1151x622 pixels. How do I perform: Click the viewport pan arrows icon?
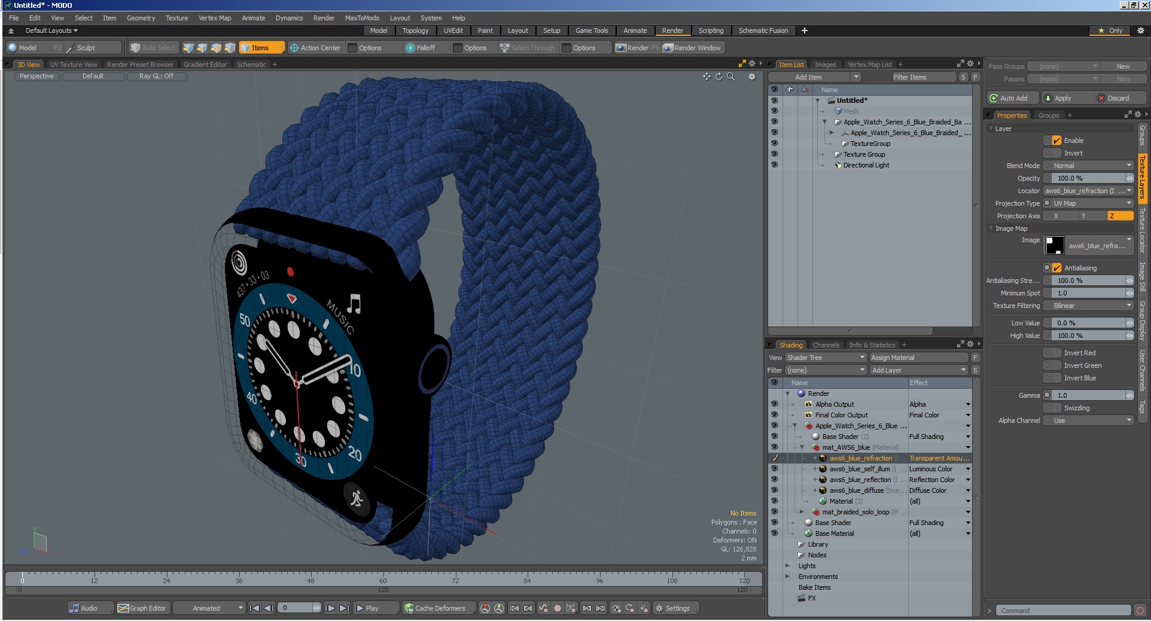coord(707,77)
